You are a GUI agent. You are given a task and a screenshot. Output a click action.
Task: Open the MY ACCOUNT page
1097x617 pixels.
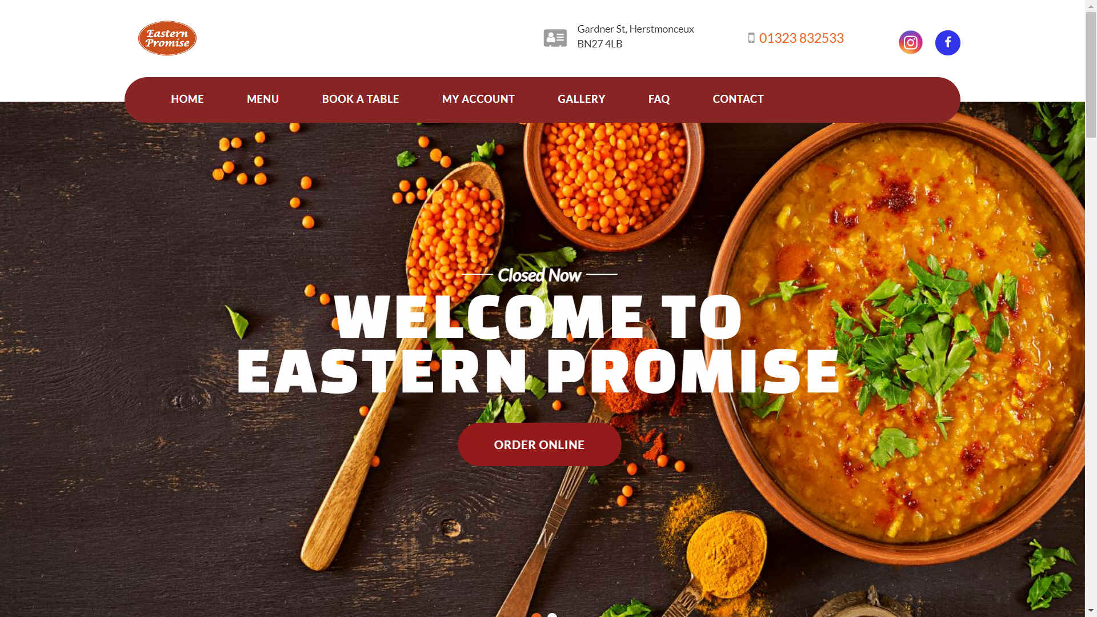click(x=478, y=99)
